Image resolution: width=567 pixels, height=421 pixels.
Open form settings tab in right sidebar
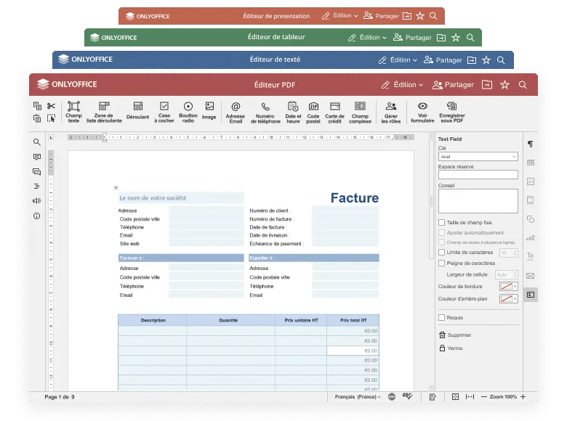click(x=531, y=295)
